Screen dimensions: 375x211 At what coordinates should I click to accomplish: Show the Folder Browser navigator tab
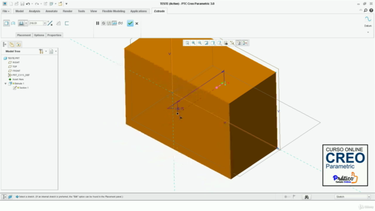click(x=12, y=45)
